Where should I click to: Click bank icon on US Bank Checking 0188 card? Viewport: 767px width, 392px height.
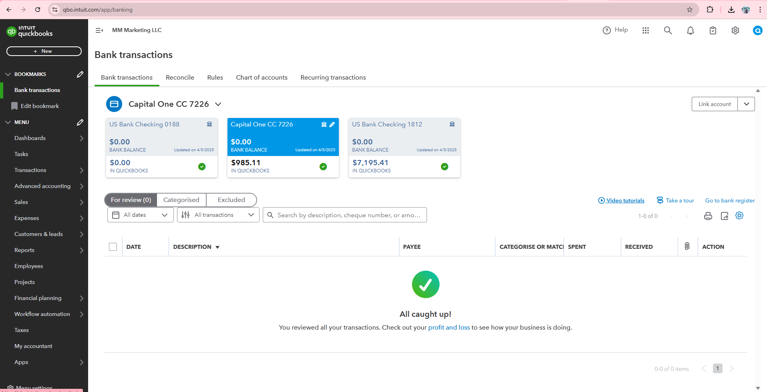[209, 124]
